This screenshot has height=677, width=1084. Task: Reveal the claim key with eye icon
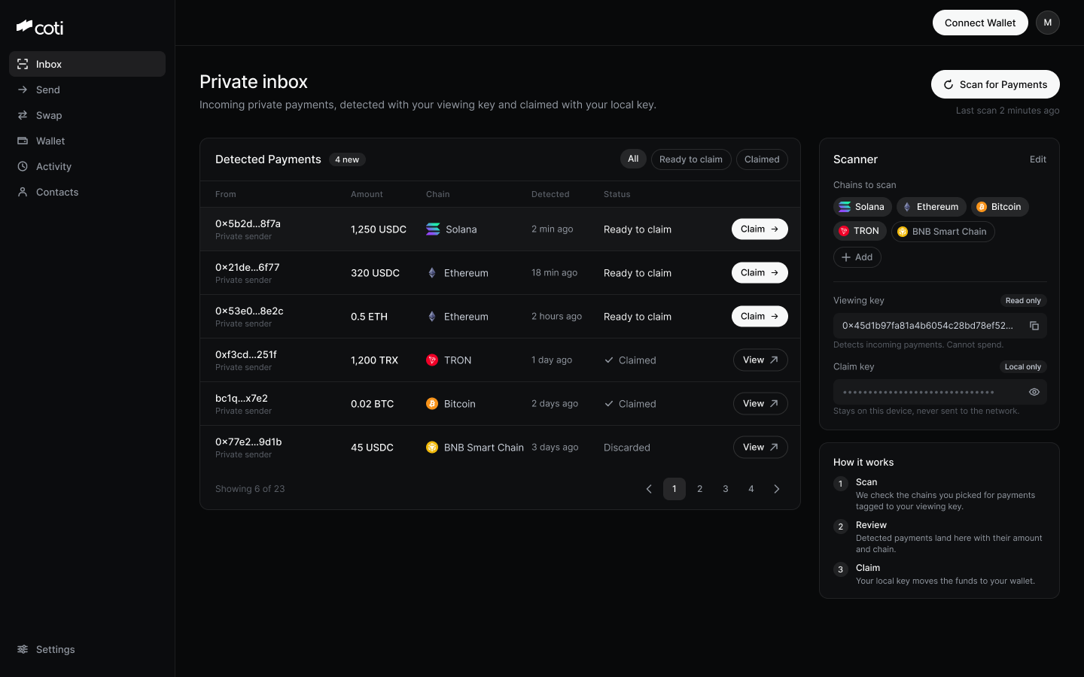click(x=1034, y=392)
